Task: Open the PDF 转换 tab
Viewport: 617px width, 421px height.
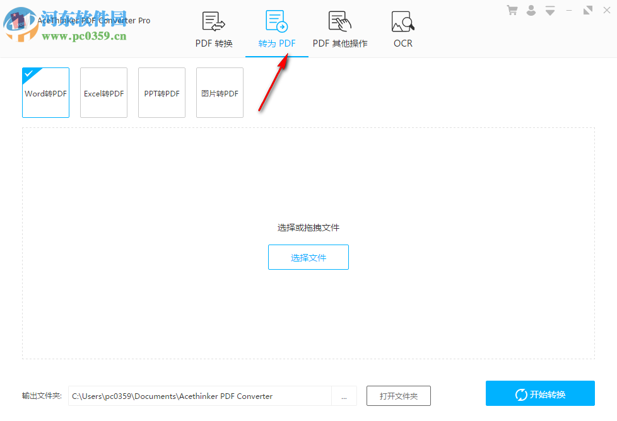Action: 213,43
